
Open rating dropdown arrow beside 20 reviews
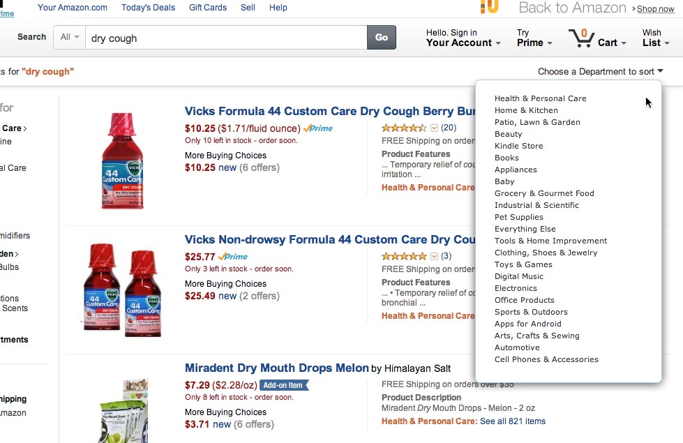434,128
